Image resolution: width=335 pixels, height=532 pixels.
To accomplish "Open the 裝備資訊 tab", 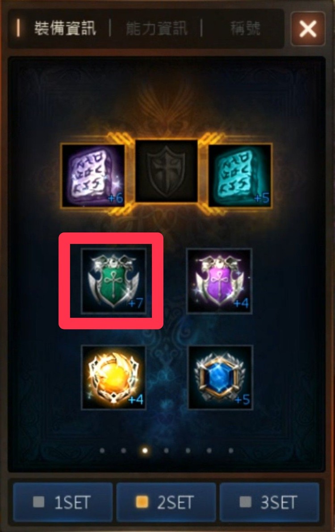I will (65, 28).
